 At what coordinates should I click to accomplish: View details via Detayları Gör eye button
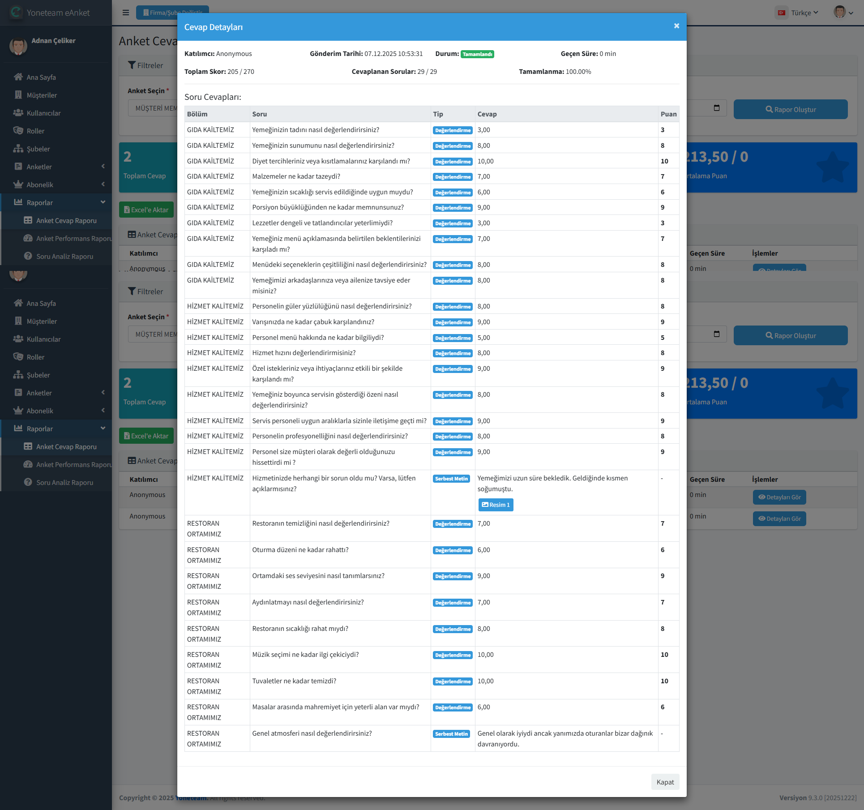coord(779,497)
